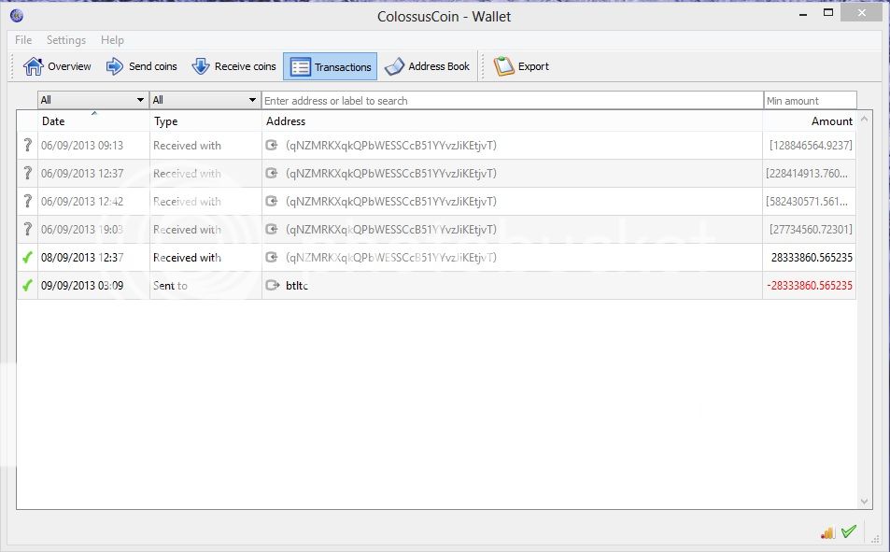Click the Send coins arrow icon
890x552 pixels.
click(x=115, y=66)
